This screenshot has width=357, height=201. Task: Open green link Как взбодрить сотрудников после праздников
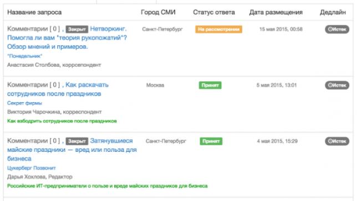(62, 121)
